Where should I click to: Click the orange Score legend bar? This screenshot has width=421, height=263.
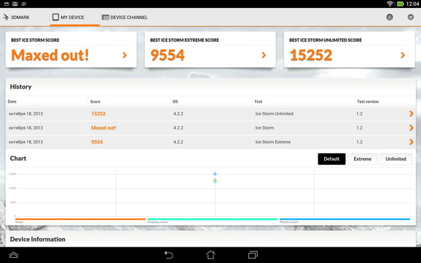click(80, 219)
